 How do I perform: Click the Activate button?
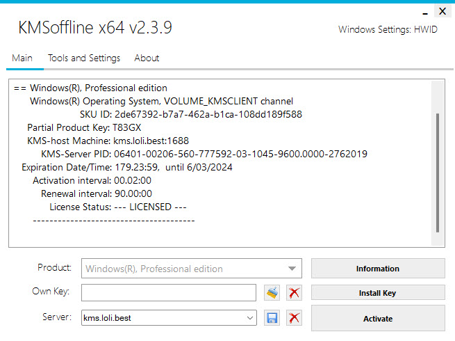(378, 318)
